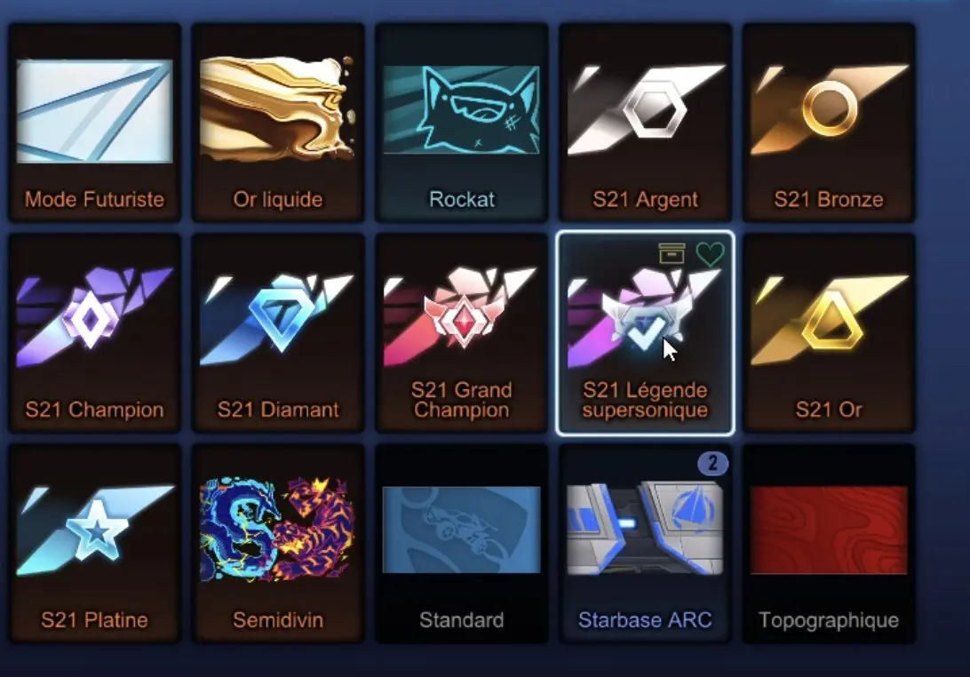Equip the S21 Bronze ring banner

coord(829,123)
